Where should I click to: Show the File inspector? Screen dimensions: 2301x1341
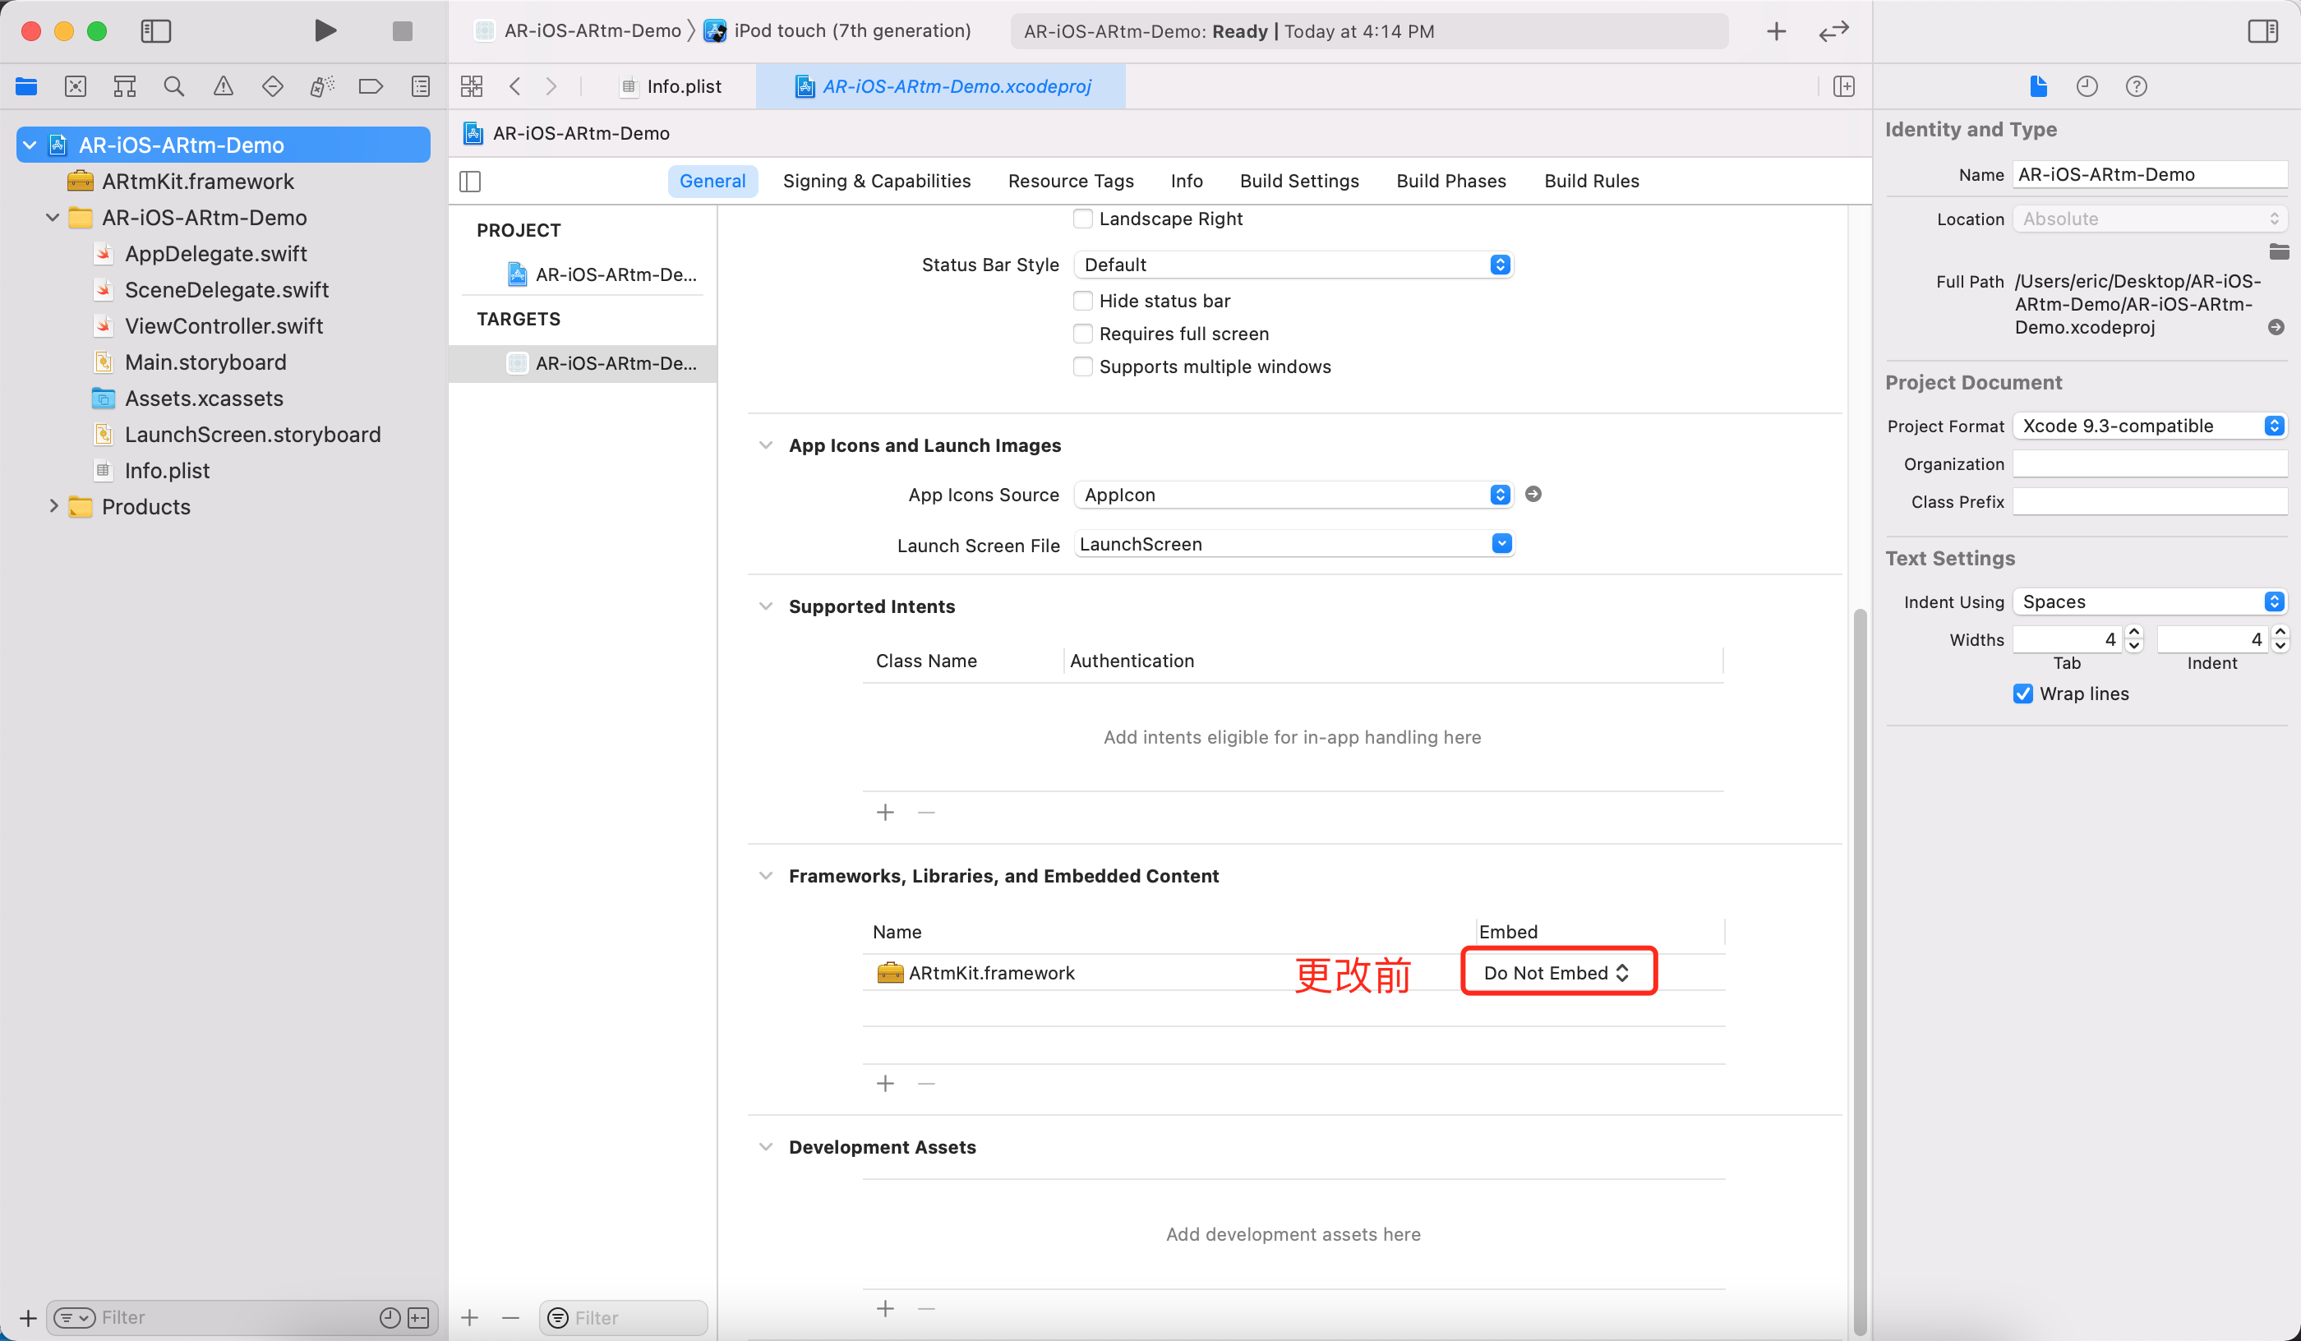point(2038,87)
